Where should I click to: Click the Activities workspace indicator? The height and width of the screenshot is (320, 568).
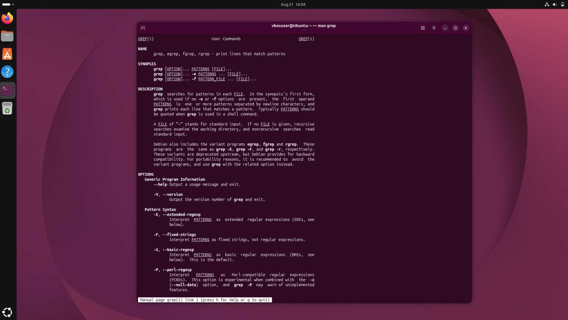tap(8, 5)
